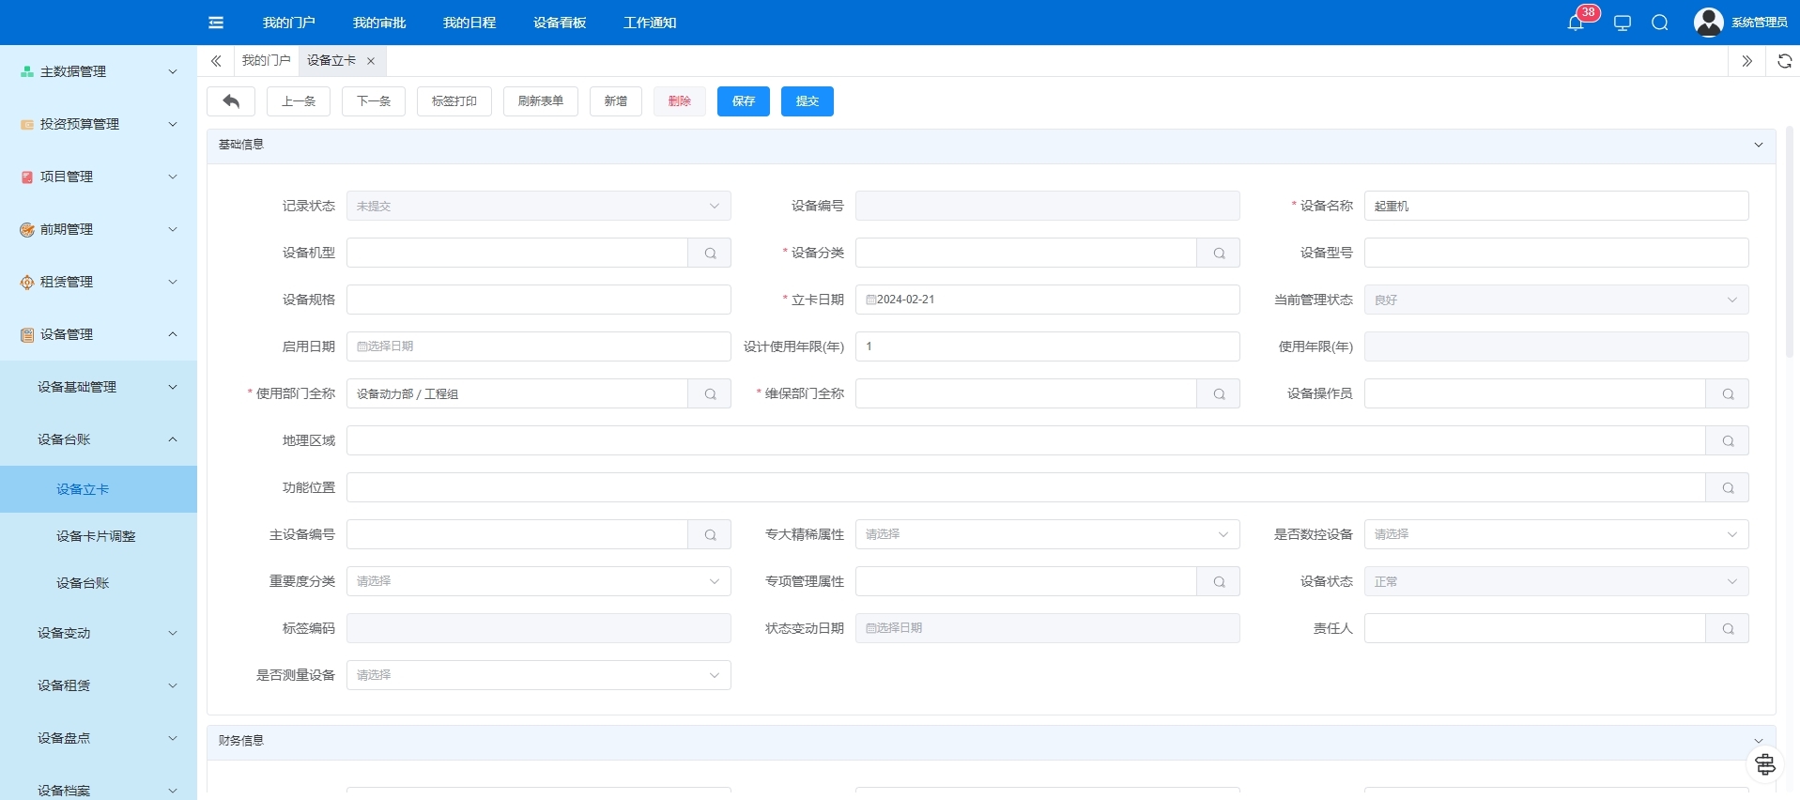Click the red 删除 button
Screen dimensions: 1800x800
point(680,101)
